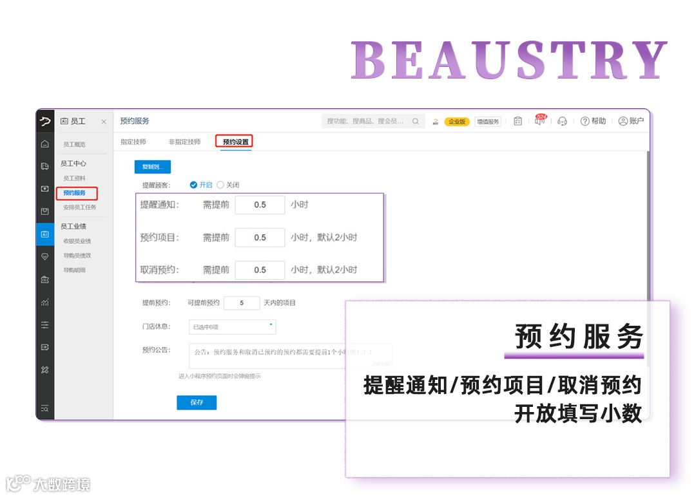Switch to 指定技师 tab
This screenshot has width=696, height=497.
pyautogui.click(x=133, y=142)
